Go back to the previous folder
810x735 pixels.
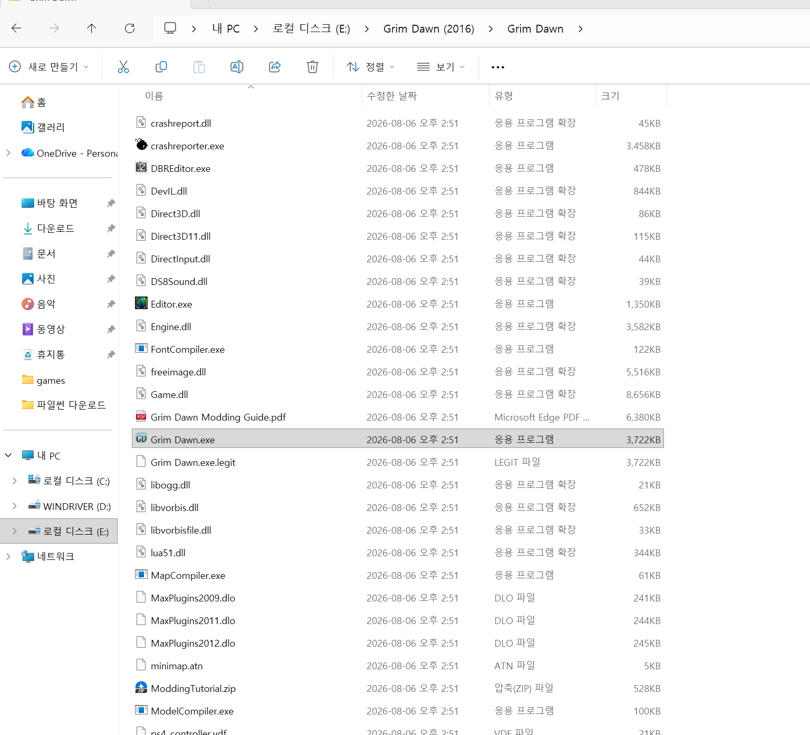(x=16, y=28)
